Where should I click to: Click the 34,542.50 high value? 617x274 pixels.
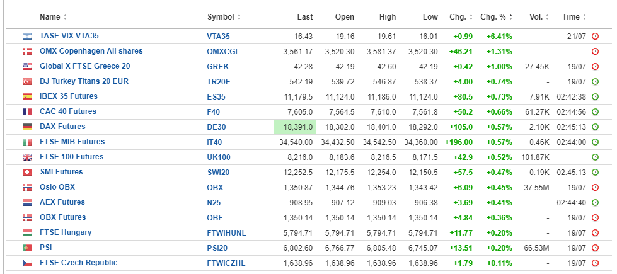click(379, 142)
